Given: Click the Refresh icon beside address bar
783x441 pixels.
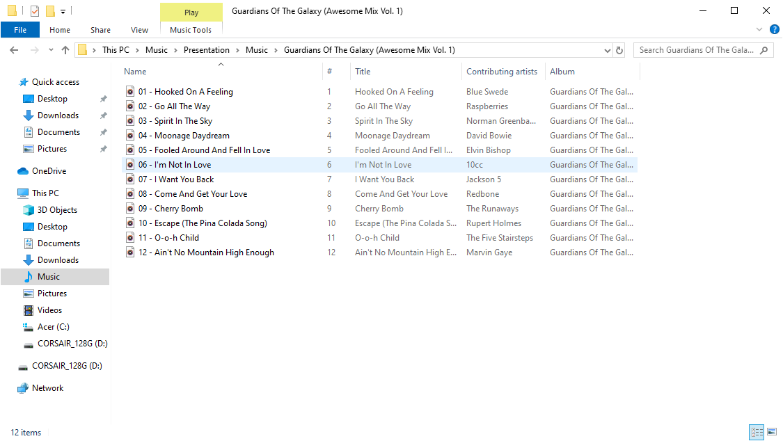Looking at the screenshot, I should pos(619,50).
